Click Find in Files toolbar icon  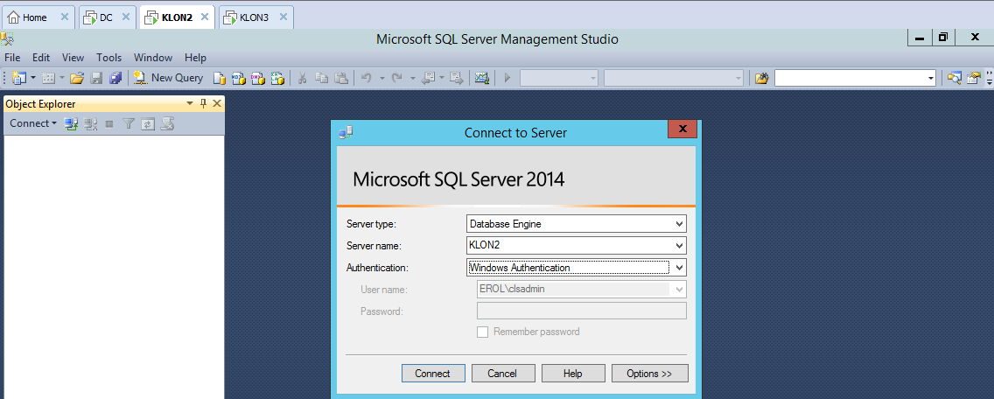[761, 78]
